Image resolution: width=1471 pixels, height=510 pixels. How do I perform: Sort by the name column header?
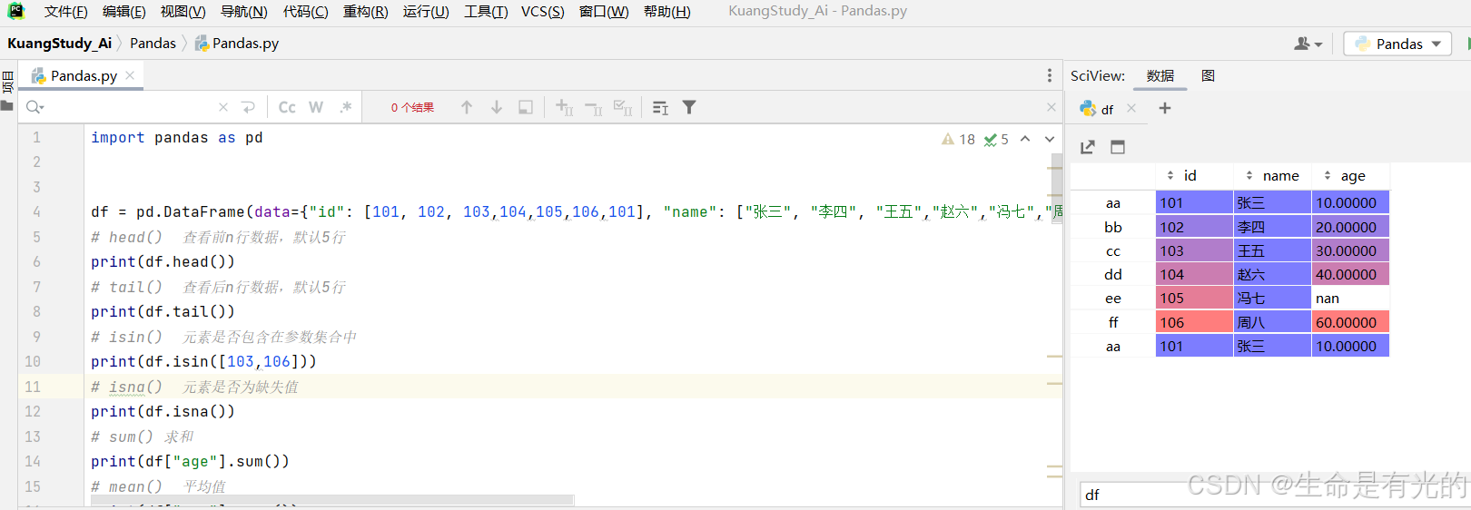coord(1272,175)
